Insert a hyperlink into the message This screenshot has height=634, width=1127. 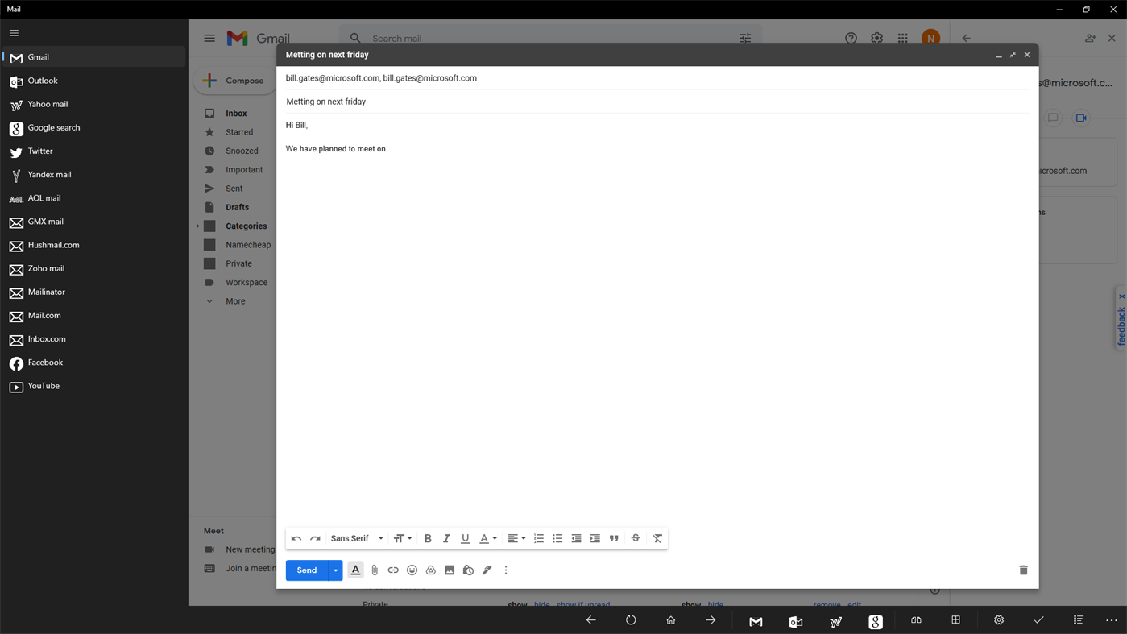[x=393, y=570]
